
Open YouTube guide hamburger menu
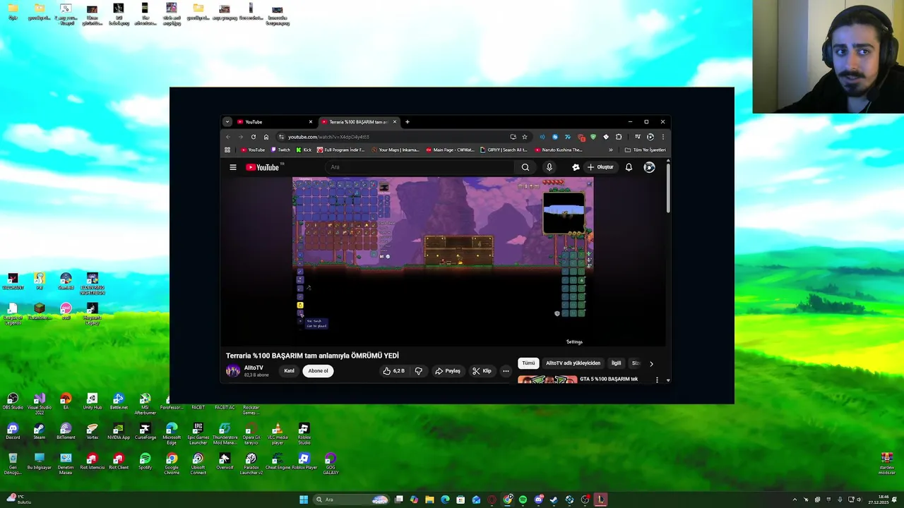tap(232, 167)
